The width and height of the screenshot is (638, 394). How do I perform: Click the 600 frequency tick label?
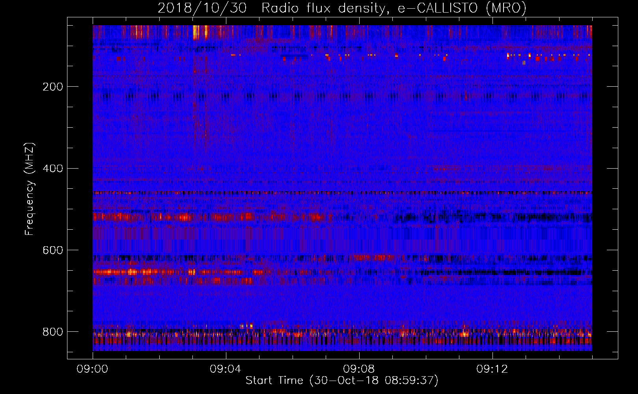click(x=53, y=250)
